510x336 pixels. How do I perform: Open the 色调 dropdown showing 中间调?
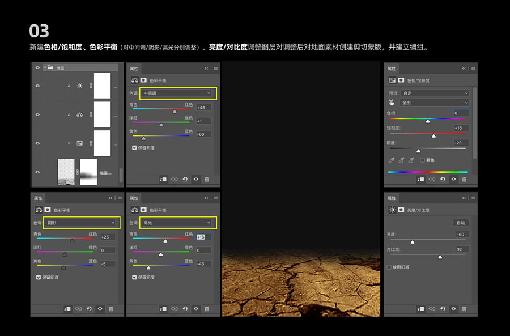177,93
